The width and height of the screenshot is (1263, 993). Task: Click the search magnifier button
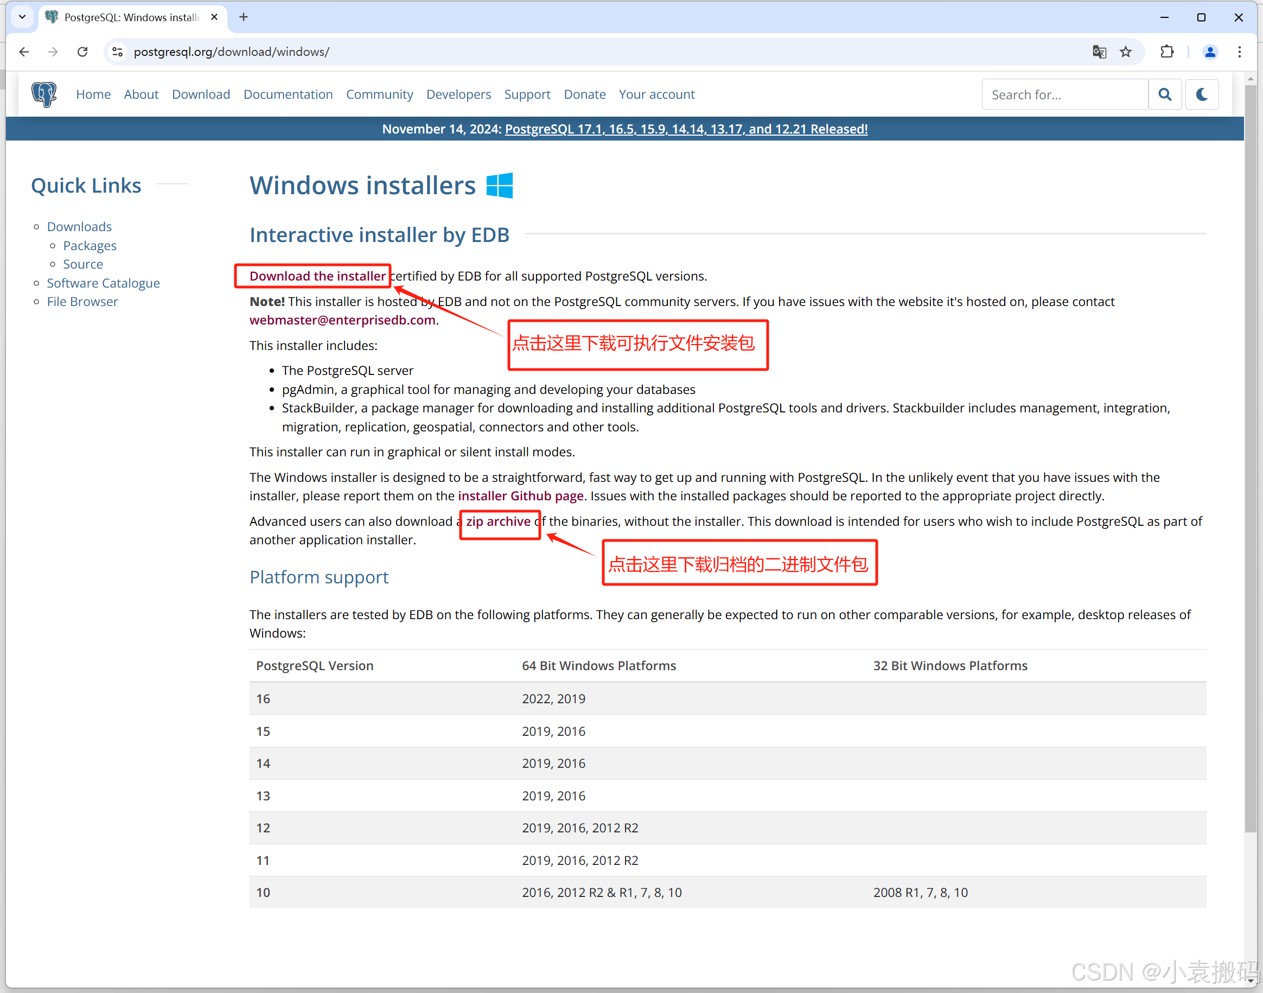(1165, 94)
